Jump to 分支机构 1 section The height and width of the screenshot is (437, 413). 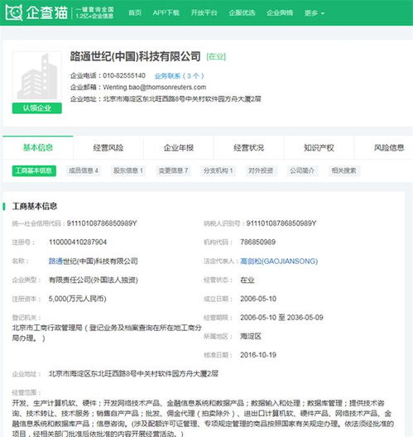point(218,170)
